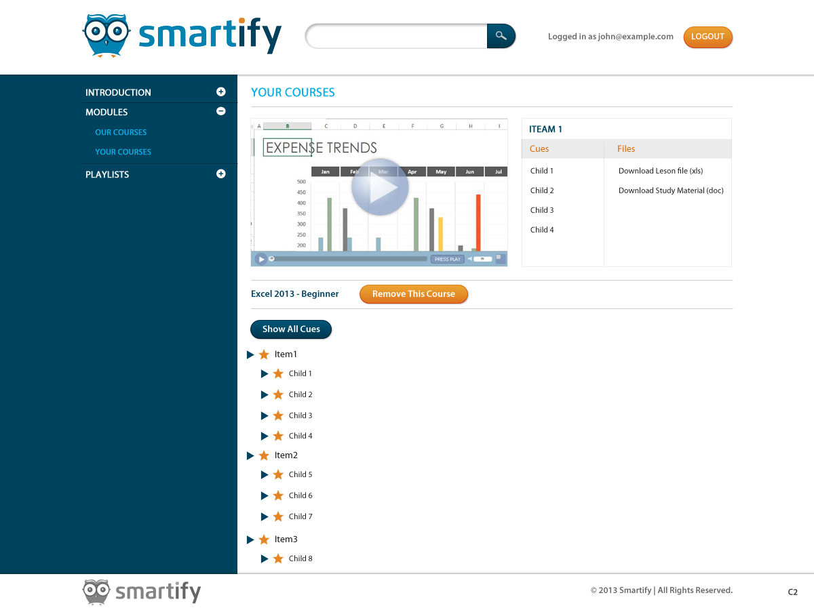
Task: Go to OUR COURSES in sidebar
Action: click(x=121, y=132)
